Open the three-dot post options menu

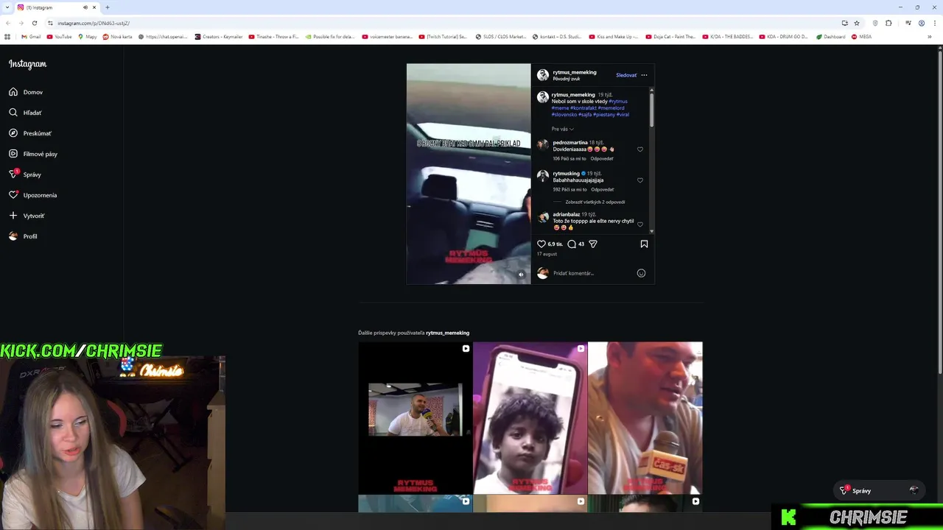tap(644, 75)
